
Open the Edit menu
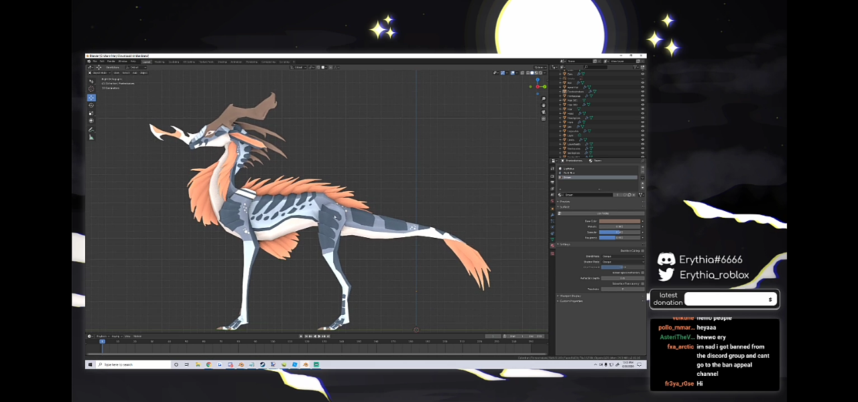coord(102,62)
